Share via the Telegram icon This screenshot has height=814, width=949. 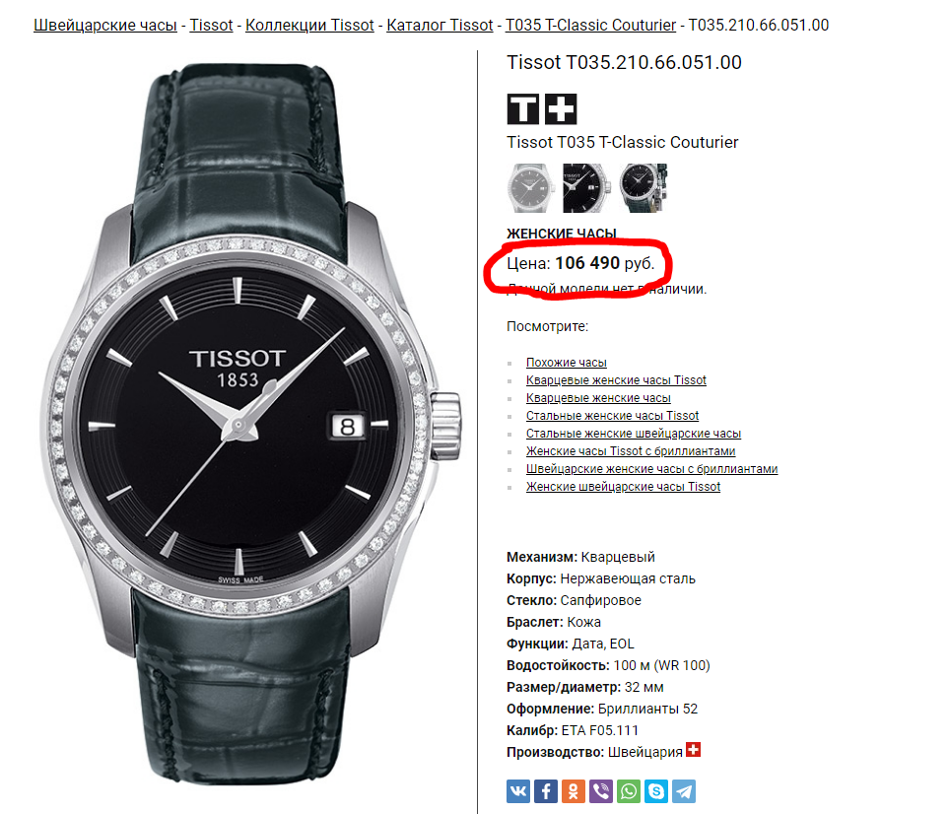pos(684,791)
